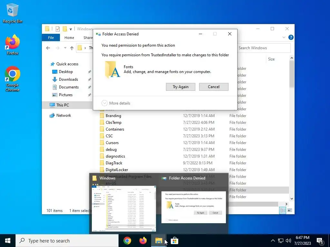This screenshot has width=330, height=247.
Task: Click the vertical scrollbar up arrow
Action: tap(292, 58)
